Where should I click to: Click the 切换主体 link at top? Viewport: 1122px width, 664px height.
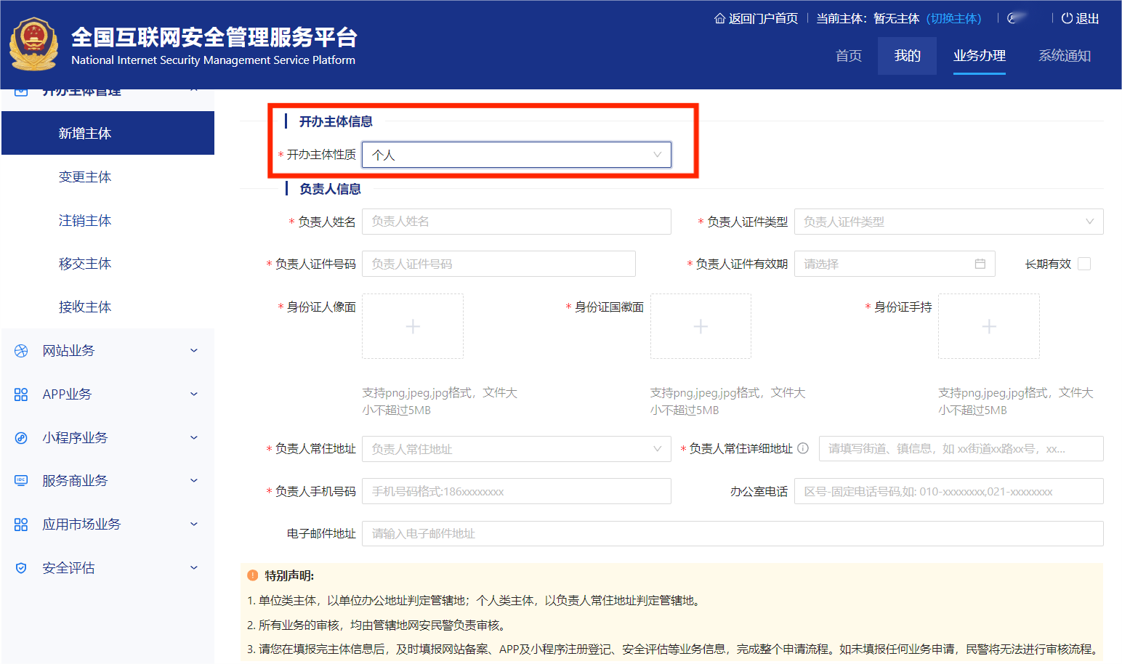pyautogui.click(x=953, y=18)
